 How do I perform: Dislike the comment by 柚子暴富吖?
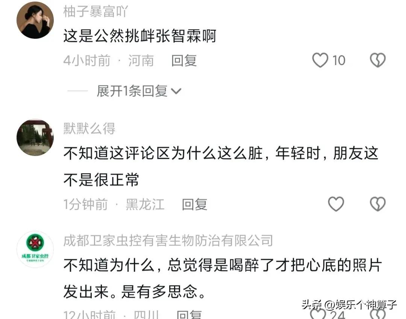(x=378, y=60)
